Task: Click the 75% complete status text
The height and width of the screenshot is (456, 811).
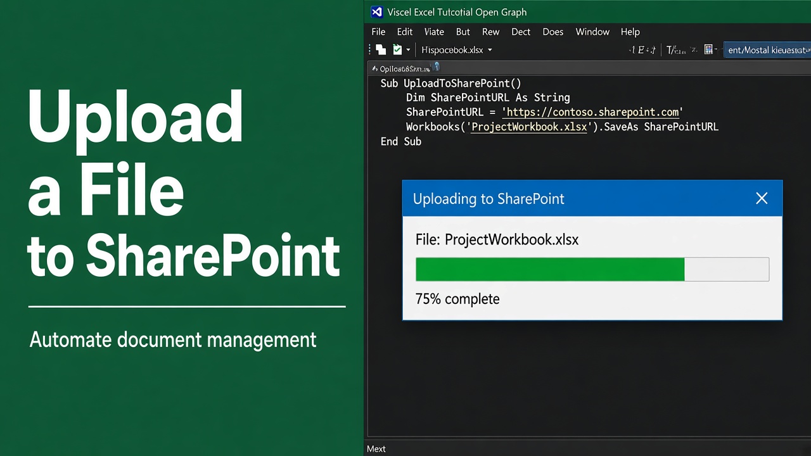Action: tap(457, 299)
